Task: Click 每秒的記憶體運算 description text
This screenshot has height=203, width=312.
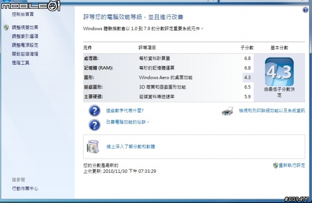Action: (x=157, y=68)
